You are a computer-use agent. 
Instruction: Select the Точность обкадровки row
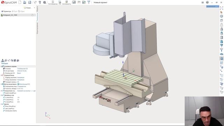click(x=18, y=89)
